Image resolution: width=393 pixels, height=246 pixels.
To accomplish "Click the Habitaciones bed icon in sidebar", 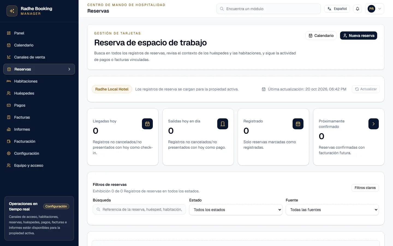I will (9, 81).
